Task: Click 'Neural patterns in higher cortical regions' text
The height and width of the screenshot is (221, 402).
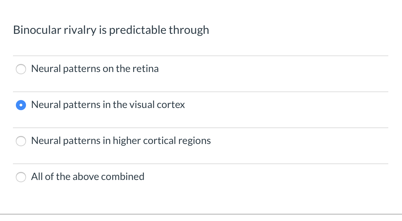Action: tap(121, 141)
